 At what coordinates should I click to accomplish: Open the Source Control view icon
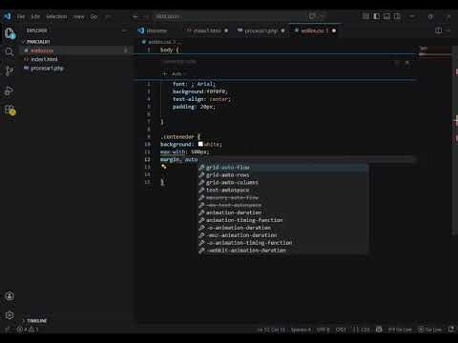click(10, 71)
